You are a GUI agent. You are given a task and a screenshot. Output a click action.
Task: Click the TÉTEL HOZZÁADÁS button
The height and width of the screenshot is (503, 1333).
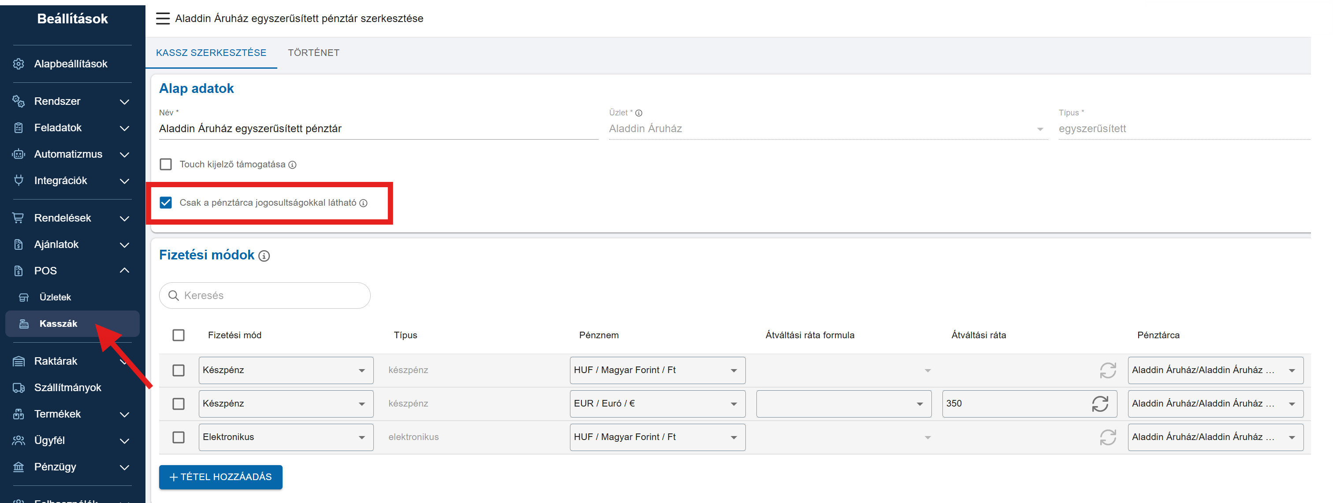point(220,477)
